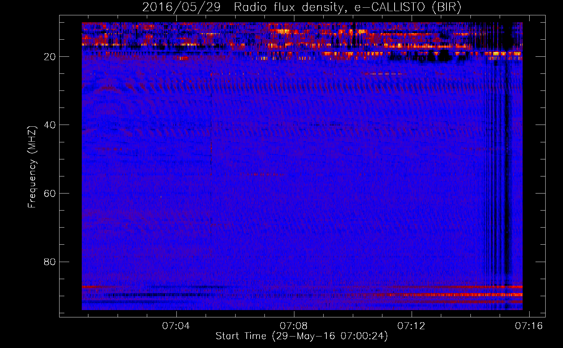
Task: Click the 'Start Time (29-May-16 07:00:24)' axis label
Action: tap(301, 336)
